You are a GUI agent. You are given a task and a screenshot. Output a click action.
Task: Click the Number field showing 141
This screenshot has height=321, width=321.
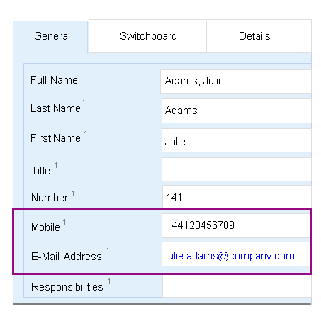pos(237,197)
